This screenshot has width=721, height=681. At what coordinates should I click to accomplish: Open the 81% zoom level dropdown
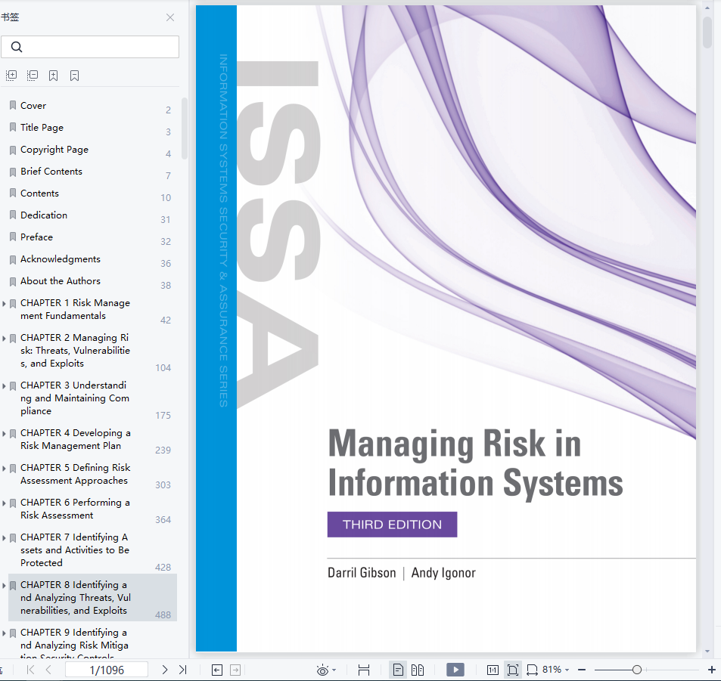point(556,670)
